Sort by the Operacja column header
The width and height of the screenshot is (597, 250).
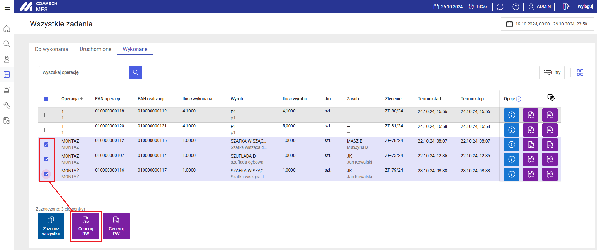point(72,99)
